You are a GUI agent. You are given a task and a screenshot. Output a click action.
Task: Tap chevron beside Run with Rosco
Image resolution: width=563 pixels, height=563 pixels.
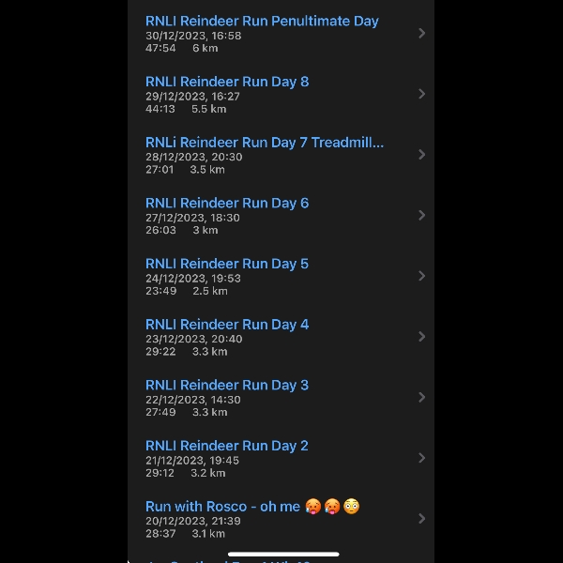pyautogui.click(x=422, y=518)
